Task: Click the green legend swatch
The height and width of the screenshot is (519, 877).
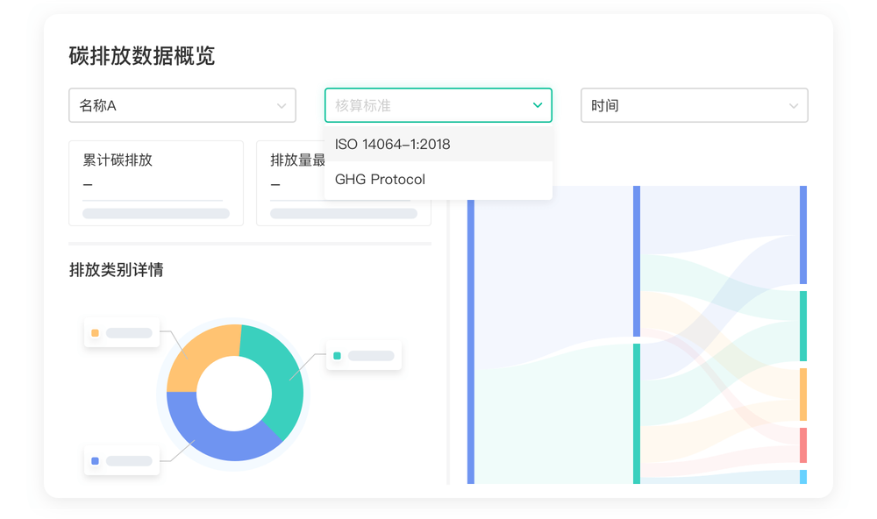Action: point(338,356)
